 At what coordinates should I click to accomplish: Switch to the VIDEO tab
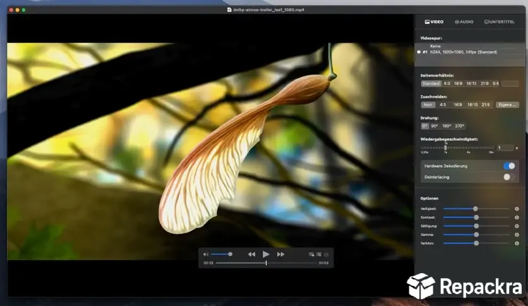[434, 22]
